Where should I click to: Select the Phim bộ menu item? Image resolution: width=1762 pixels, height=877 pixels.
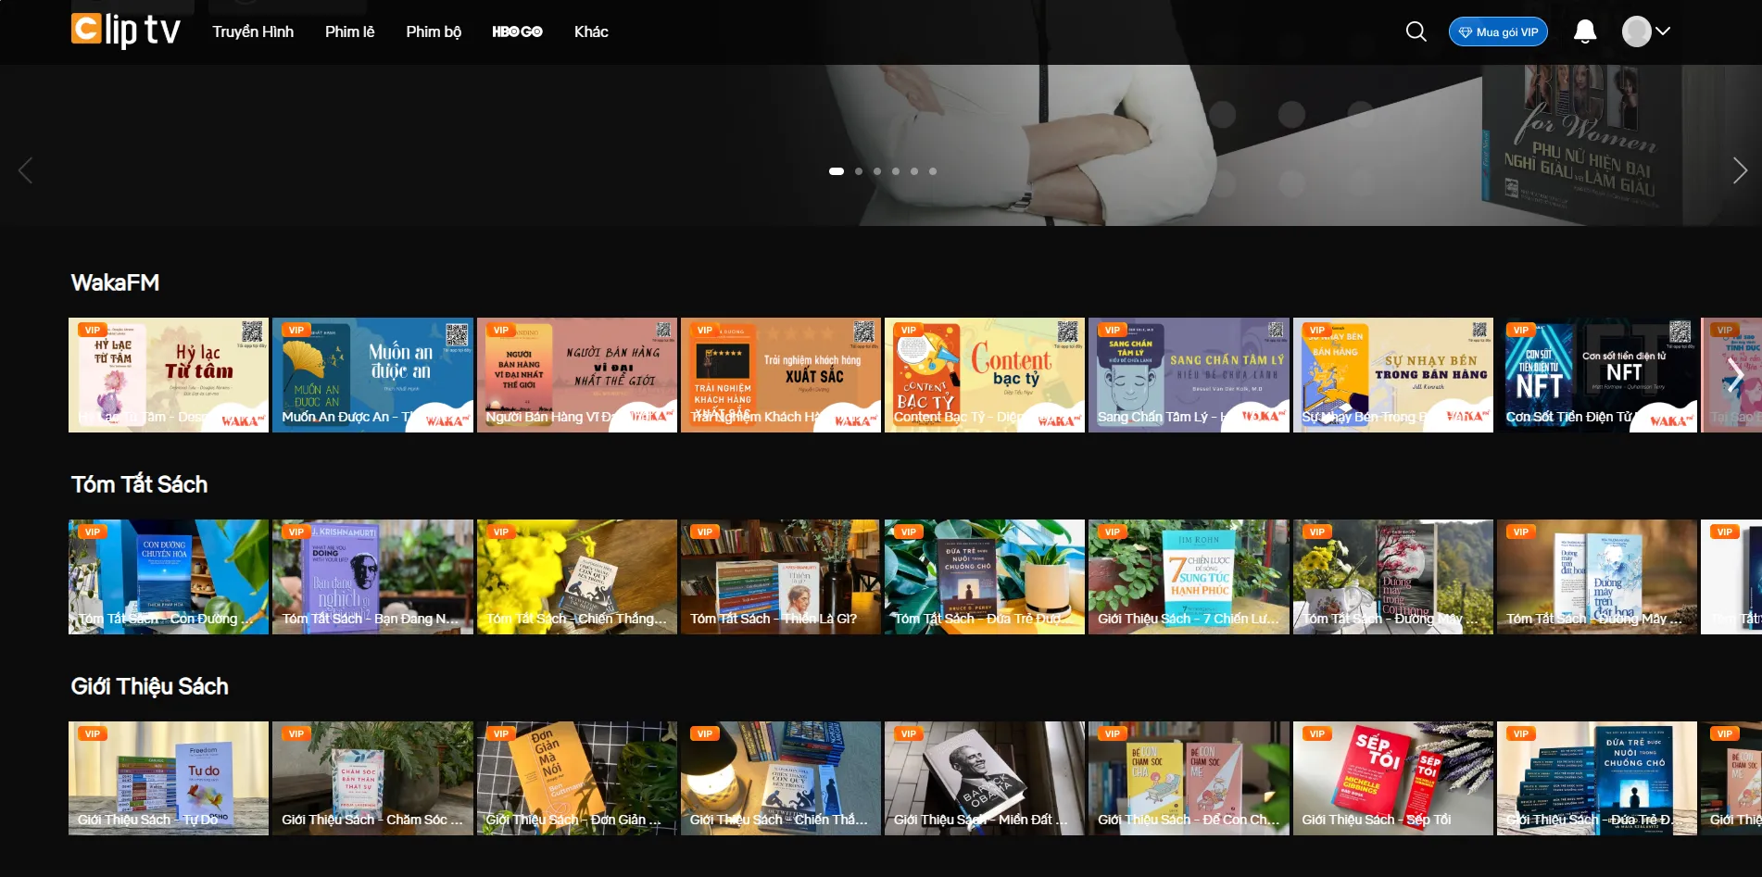click(434, 31)
